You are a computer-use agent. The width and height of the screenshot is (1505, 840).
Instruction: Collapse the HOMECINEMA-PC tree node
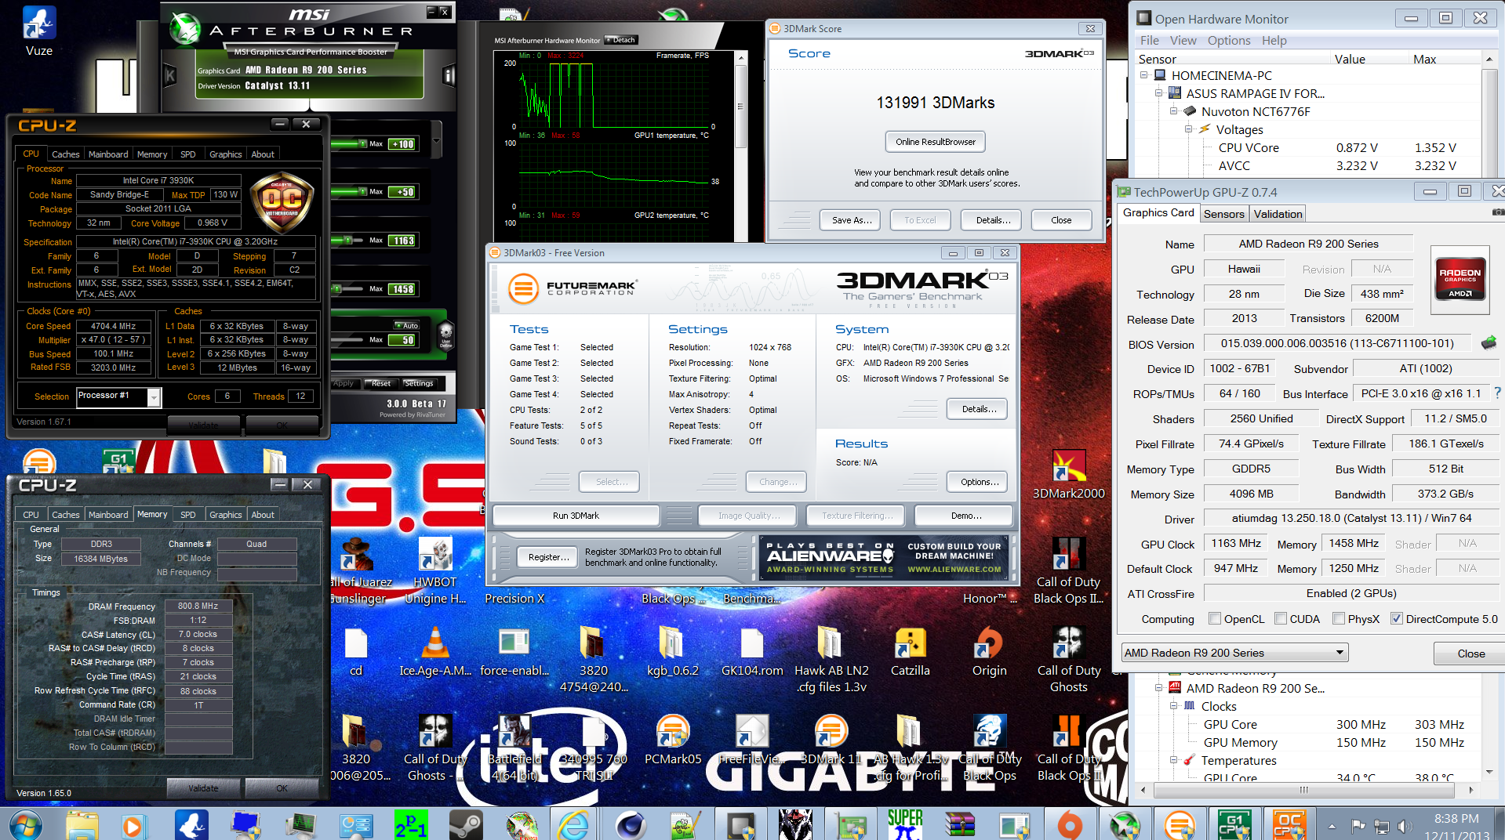tap(1143, 75)
